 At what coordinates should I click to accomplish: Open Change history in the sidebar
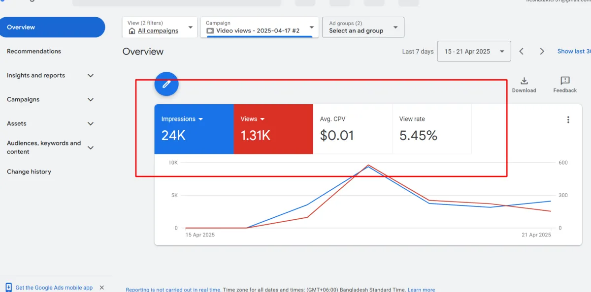pos(29,172)
